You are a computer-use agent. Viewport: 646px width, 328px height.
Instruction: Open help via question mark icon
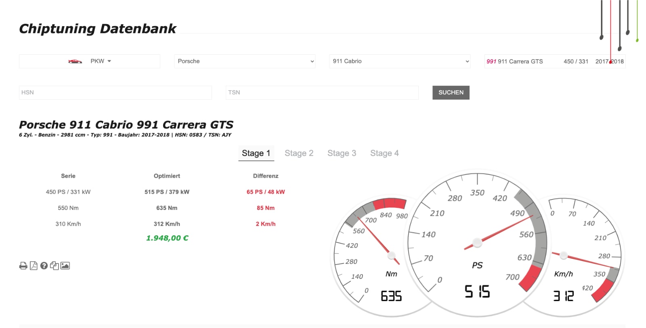[x=44, y=266]
